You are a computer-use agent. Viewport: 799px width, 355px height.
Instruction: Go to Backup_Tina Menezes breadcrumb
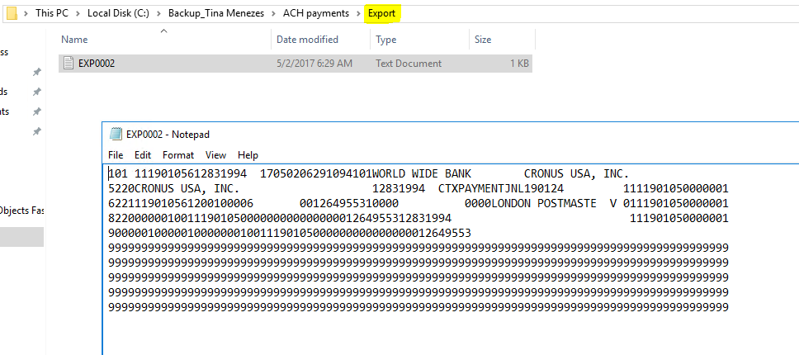pyautogui.click(x=216, y=13)
